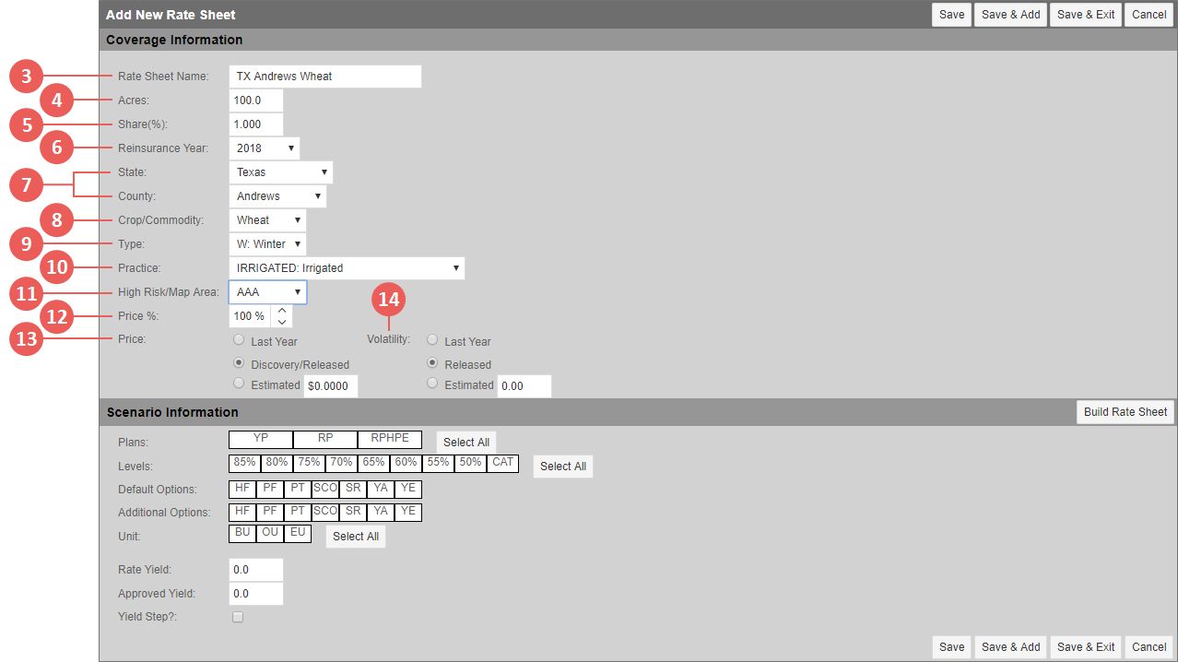Click the Volatility Estimated value field
Viewport: 1178px width, 662px height.
(x=524, y=386)
